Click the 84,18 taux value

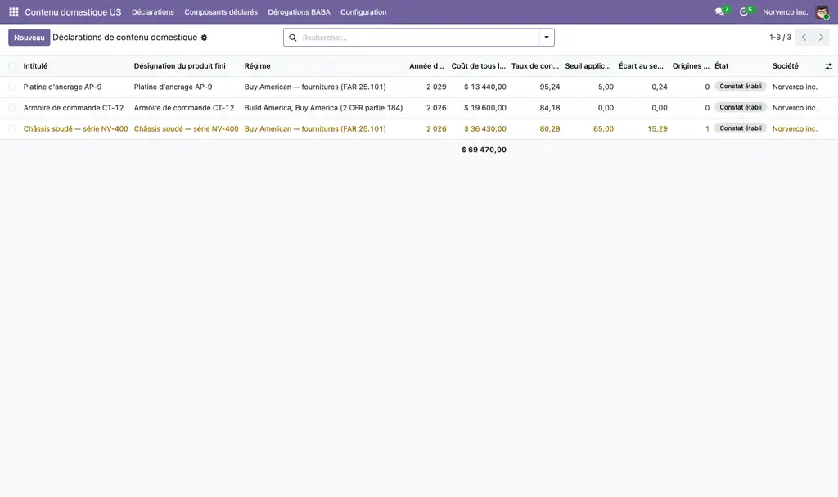(550, 108)
